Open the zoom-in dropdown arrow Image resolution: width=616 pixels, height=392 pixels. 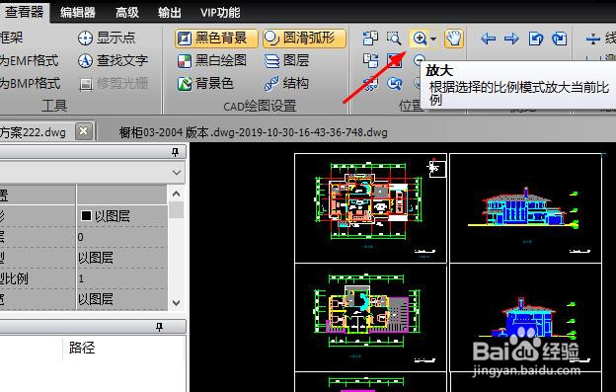click(x=433, y=39)
